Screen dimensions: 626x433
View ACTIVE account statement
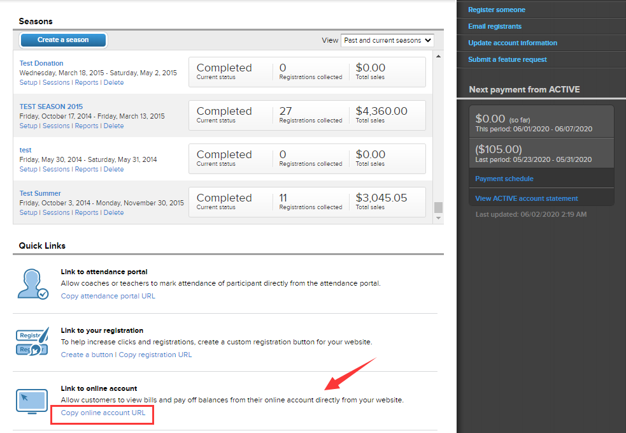coord(527,199)
